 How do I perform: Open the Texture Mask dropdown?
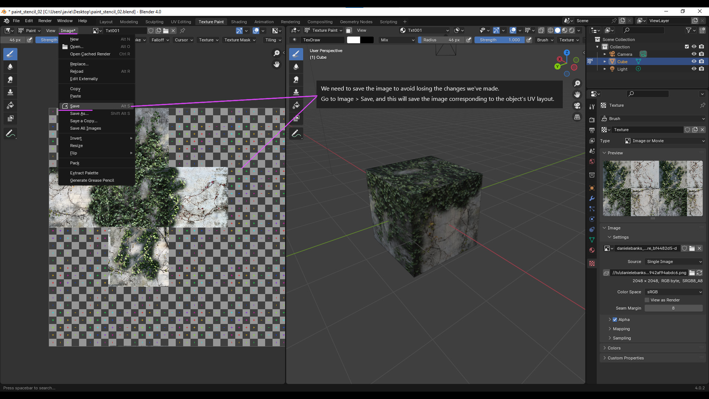[240, 40]
